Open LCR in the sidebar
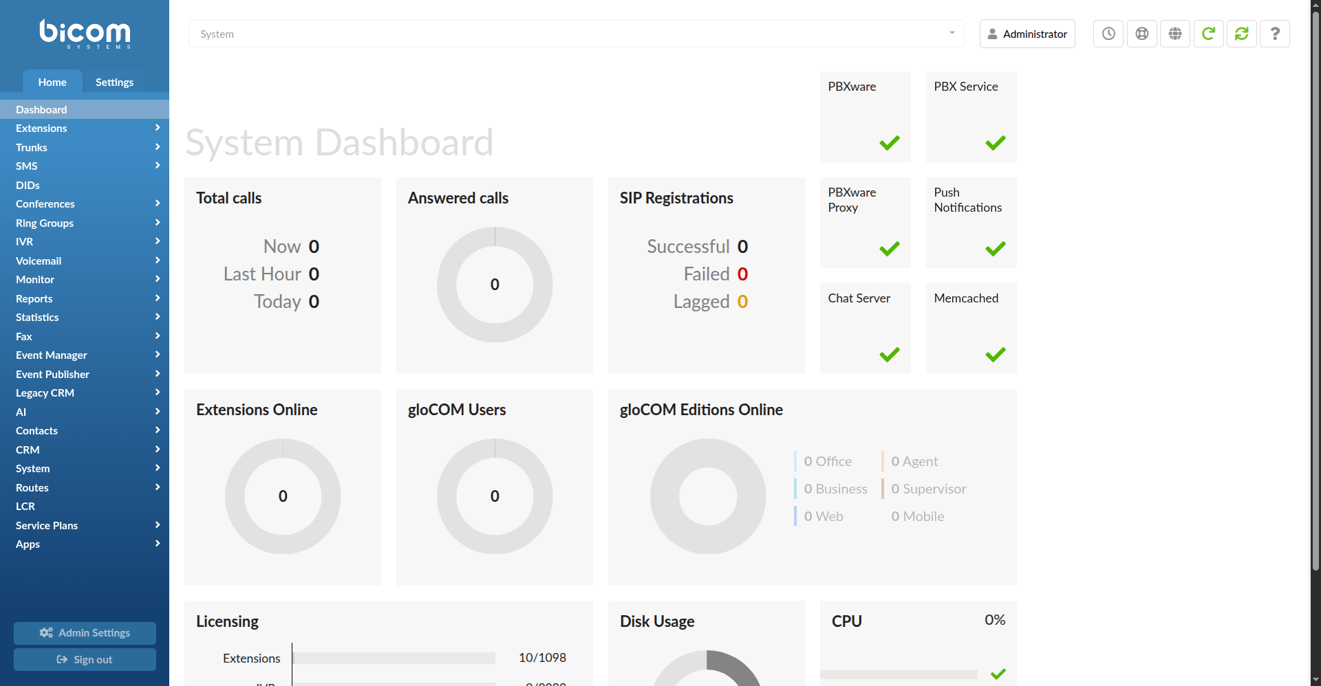Image resolution: width=1321 pixels, height=686 pixels. click(x=85, y=506)
